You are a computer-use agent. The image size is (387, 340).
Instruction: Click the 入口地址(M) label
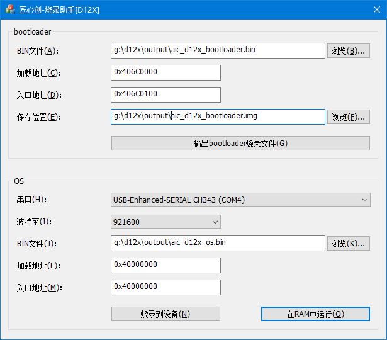coord(40,288)
